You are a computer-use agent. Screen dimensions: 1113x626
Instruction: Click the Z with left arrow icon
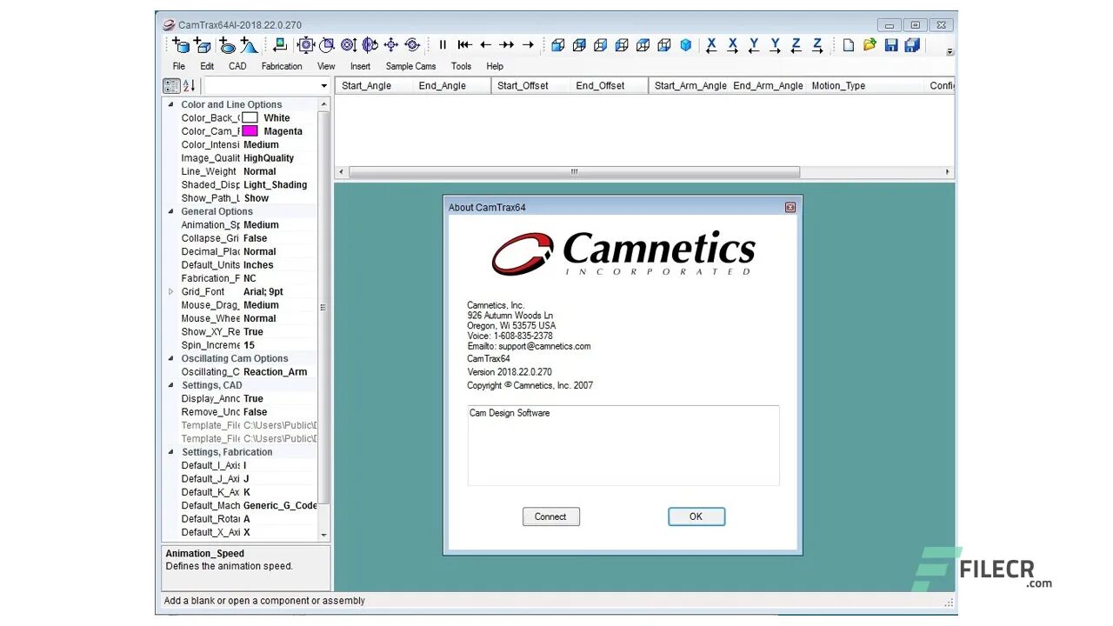796,45
